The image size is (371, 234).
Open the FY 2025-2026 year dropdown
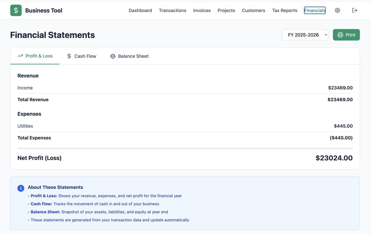(x=305, y=35)
